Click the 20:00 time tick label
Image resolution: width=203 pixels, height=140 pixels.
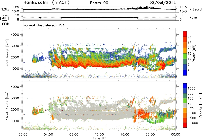(x=150, y=135)
